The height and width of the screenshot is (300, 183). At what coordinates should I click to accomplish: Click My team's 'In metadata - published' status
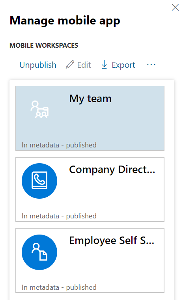pyautogui.click(x=59, y=145)
